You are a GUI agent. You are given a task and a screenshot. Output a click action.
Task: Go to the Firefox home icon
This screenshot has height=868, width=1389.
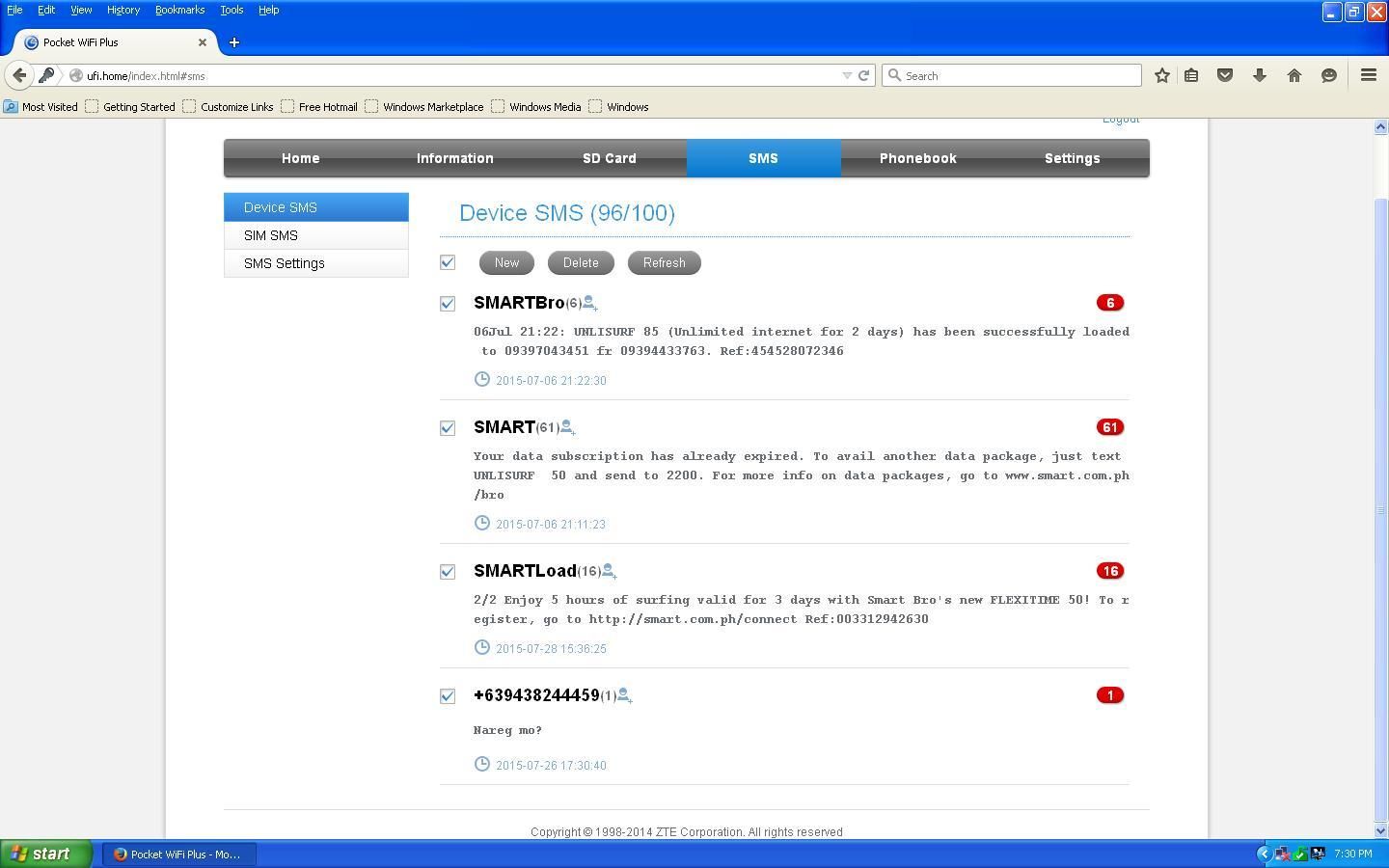[1294, 75]
